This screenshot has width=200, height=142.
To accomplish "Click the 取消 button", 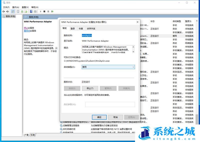I will [115, 117].
